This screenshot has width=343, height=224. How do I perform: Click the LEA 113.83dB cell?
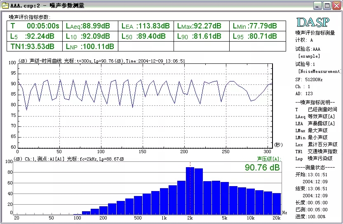tap(146, 26)
